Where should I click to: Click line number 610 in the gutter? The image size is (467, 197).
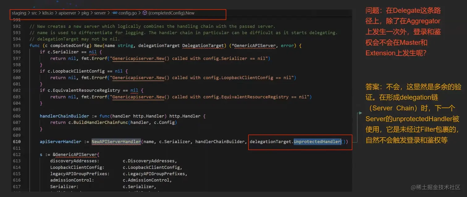17,142
